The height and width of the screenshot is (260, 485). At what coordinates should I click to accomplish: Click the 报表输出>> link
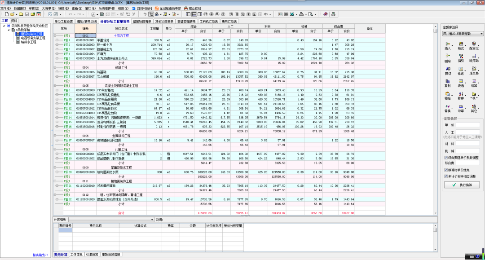40,255
